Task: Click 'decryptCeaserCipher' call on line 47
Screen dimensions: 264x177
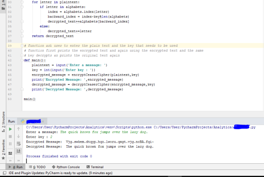Action: tap(91, 84)
